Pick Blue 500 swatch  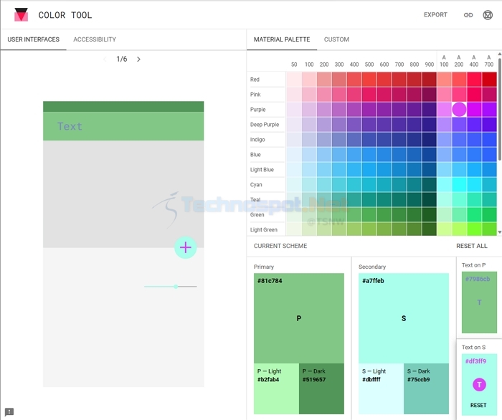pos(369,155)
